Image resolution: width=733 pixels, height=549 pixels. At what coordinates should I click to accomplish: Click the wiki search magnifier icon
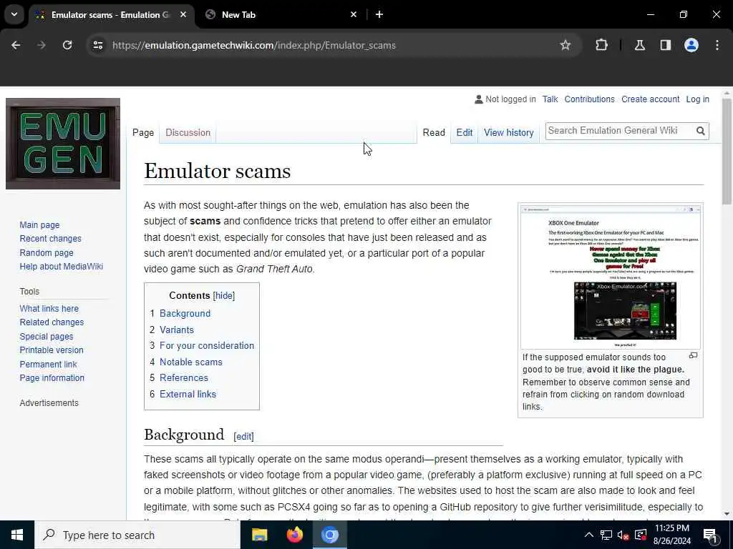coord(700,132)
